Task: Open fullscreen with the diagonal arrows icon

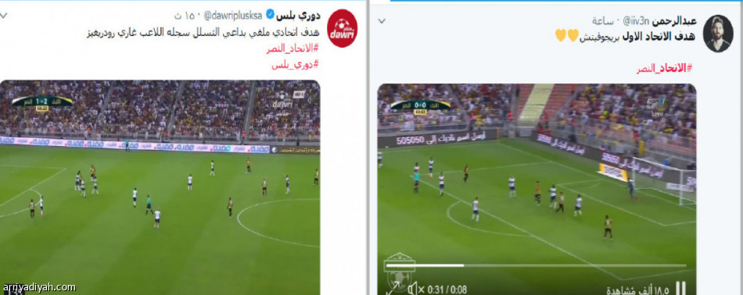Action: click(x=393, y=289)
